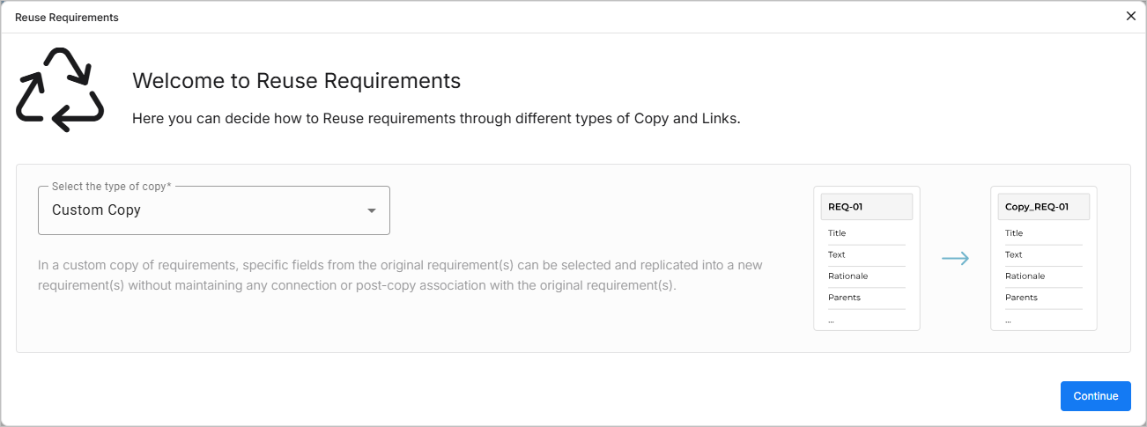
Task: Click the Rationale row in the Copy_REQ-01 card
Action: (x=1043, y=276)
